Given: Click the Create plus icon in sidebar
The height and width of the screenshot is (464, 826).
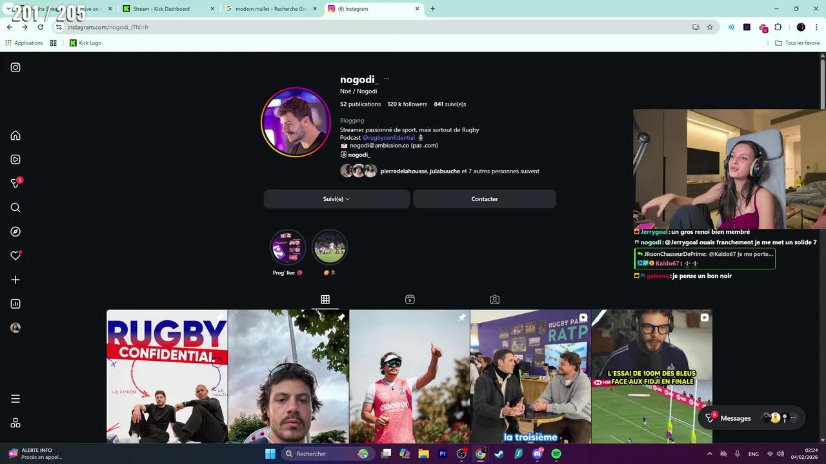Looking at the screenshot, I should 15,280.
